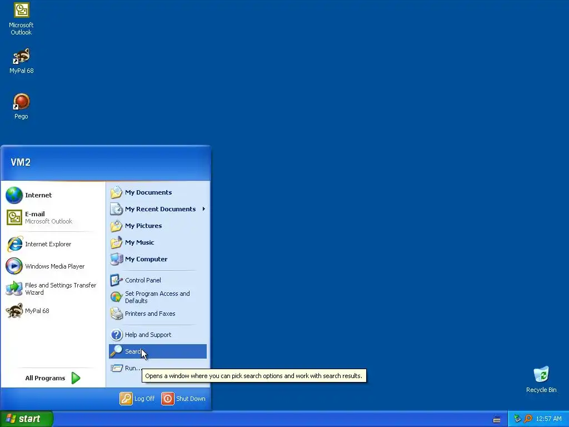The width and height of the screenshot is (569, 427).
Task: Open Set Program Access and Defaults
Action: tap(157, 297)
